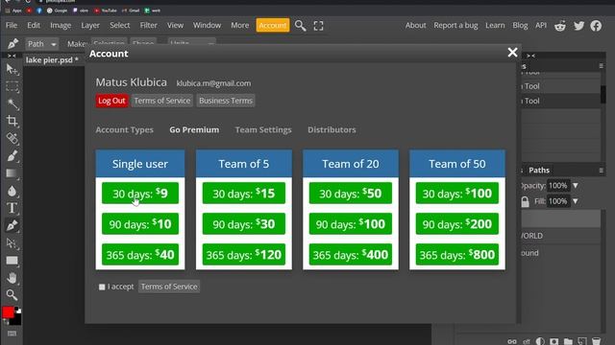Click the link layers icon
615x345 pixels.
coord(512,341)
